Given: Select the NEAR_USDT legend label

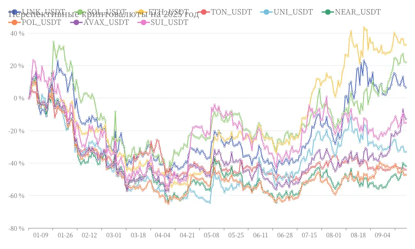Looking at the screenshot, I should click(358, 12).
